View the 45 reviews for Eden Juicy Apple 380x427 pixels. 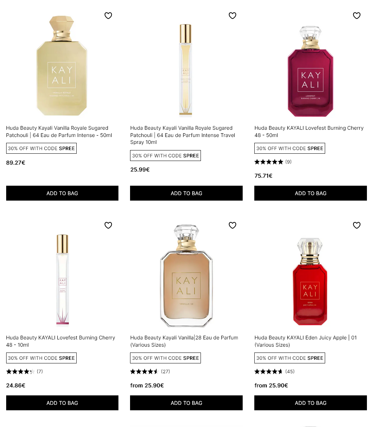pos(275,372)
